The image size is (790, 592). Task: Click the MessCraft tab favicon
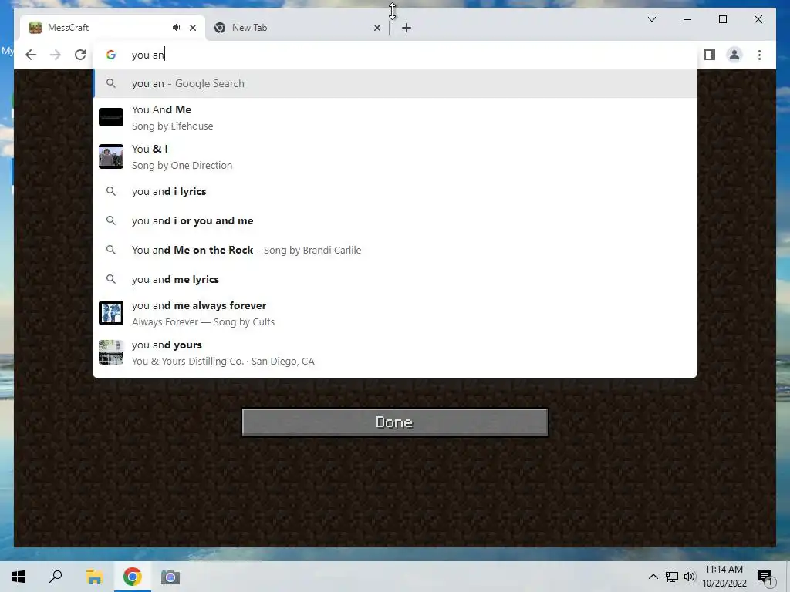point(35,28)
